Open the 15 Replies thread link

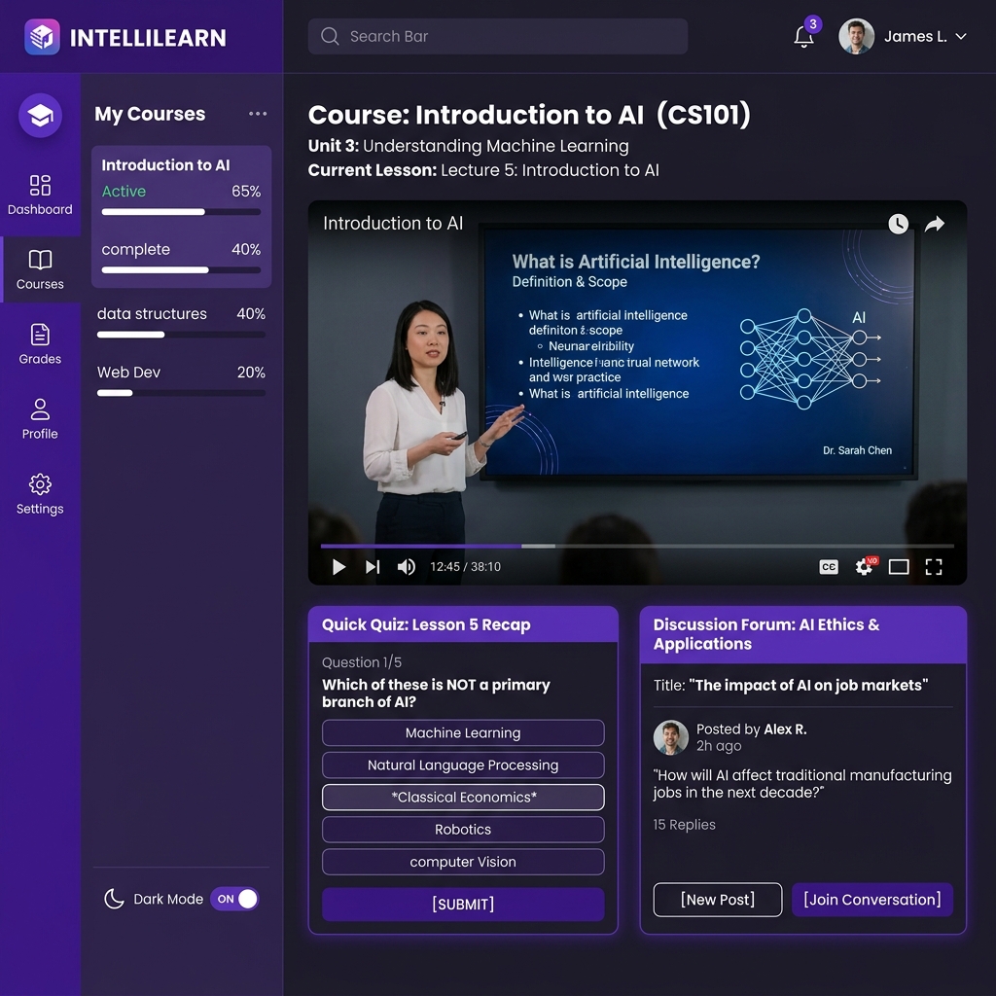(684, 825)
